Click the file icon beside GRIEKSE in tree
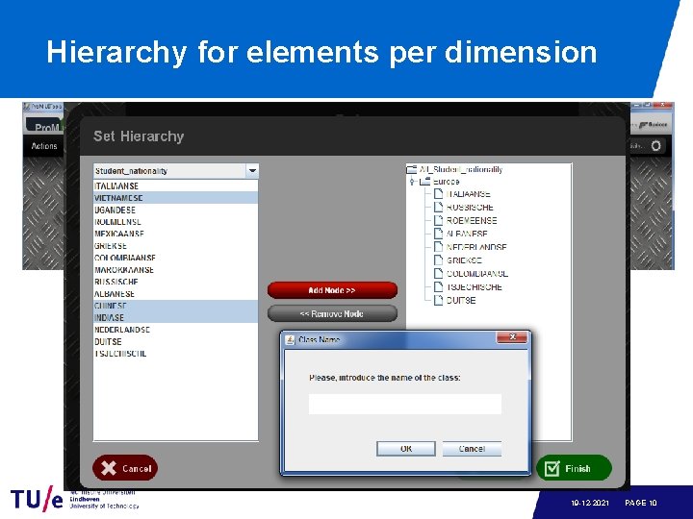 coord(438,260)
